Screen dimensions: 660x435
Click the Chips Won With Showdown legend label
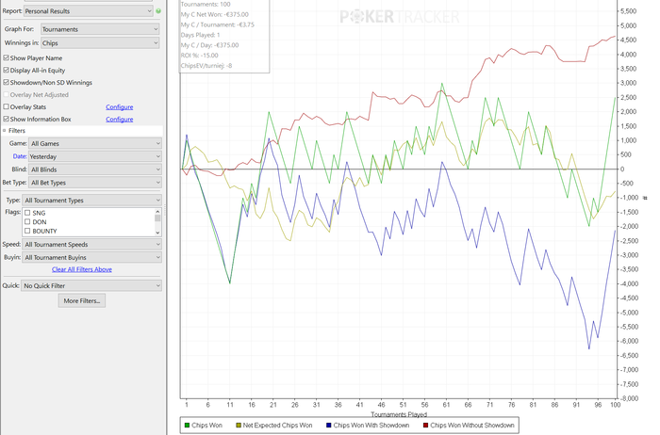(x=371, y=426)
